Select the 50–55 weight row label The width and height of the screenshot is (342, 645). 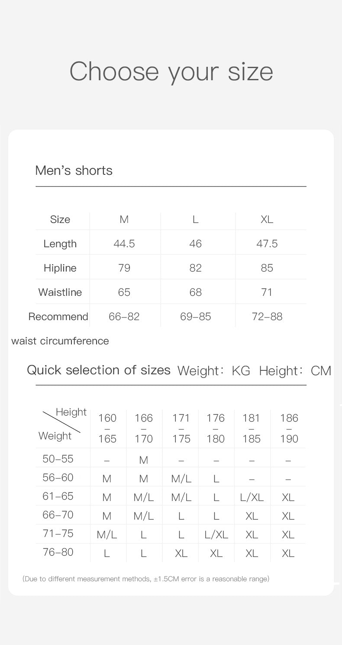[58, 458]
